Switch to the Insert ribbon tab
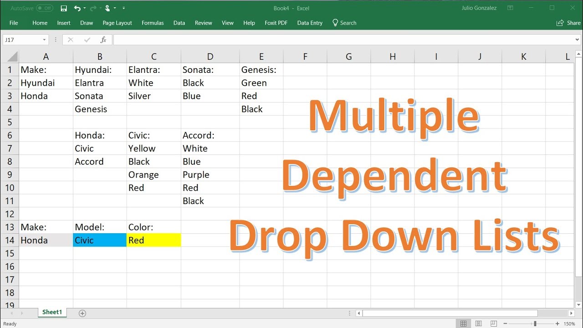Viewport: 583px width, 328px height. click(64, 23)
